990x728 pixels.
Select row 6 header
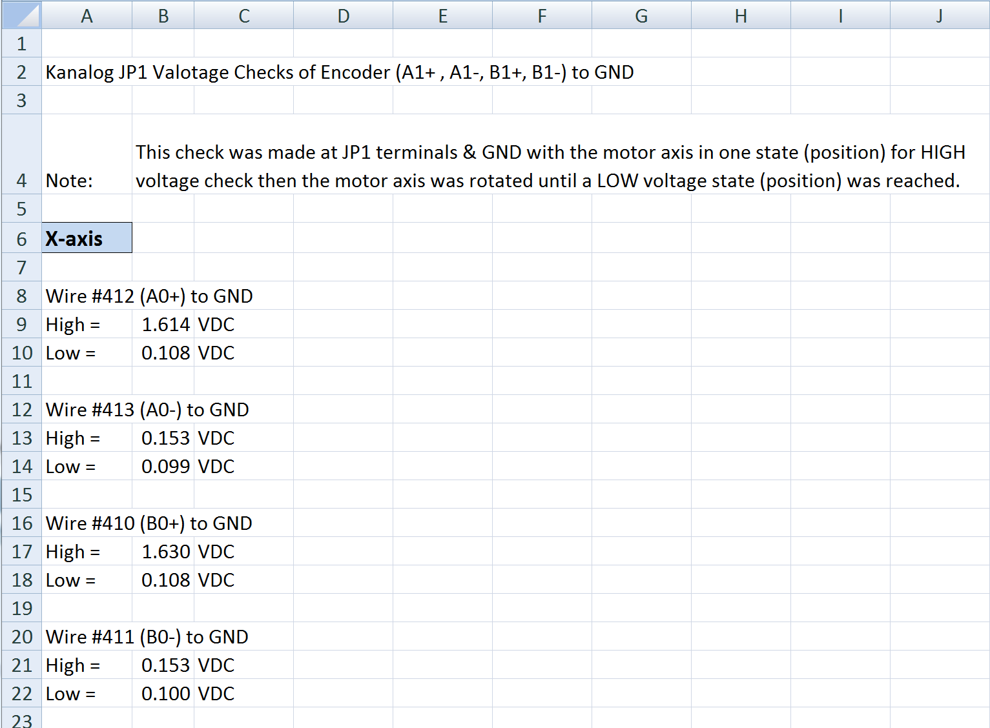tap(21, 238)
